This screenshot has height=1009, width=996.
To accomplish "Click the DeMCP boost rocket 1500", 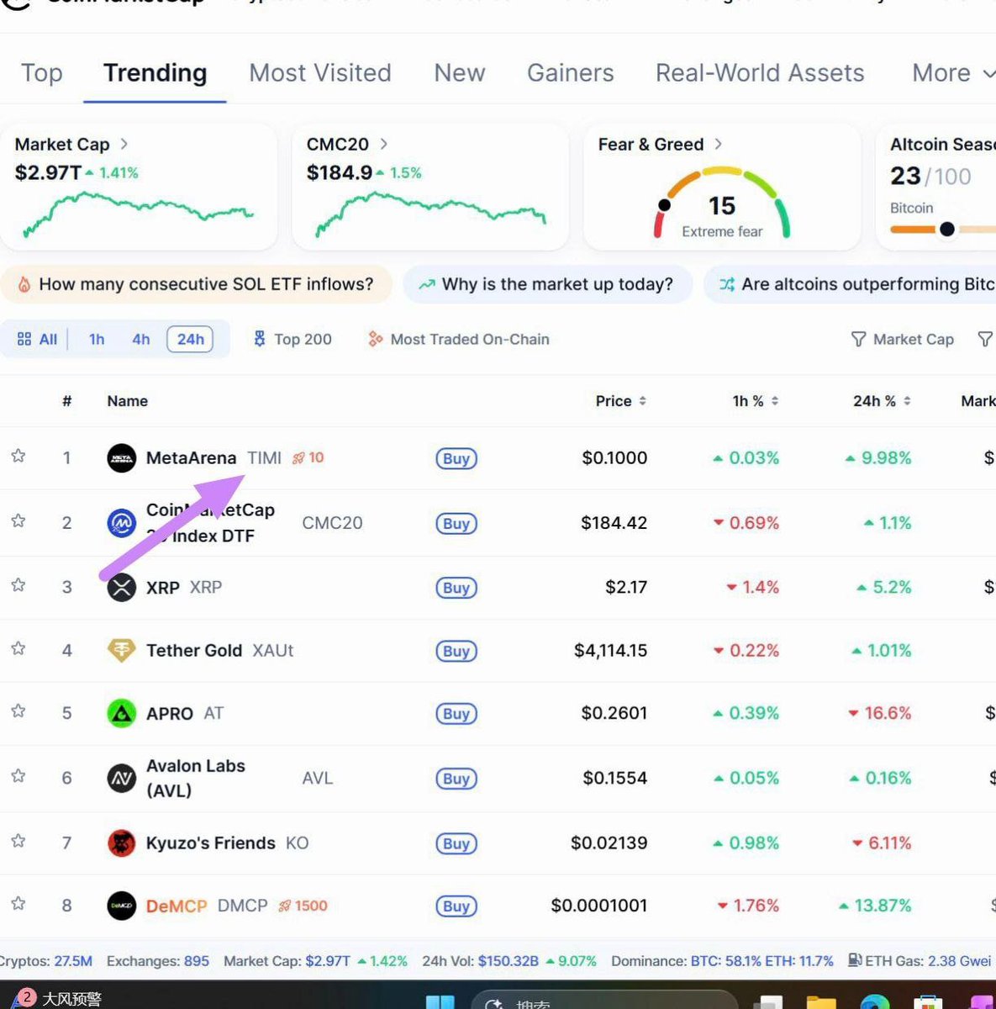I will point(303,906).
